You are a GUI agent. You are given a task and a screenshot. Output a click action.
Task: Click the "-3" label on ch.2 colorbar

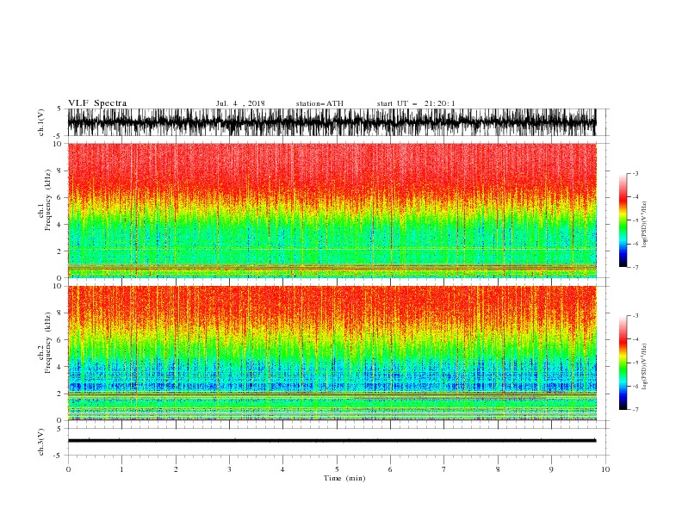click(x=635, y=316)
